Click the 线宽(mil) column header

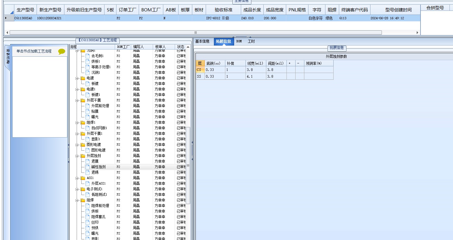point(255,63)
